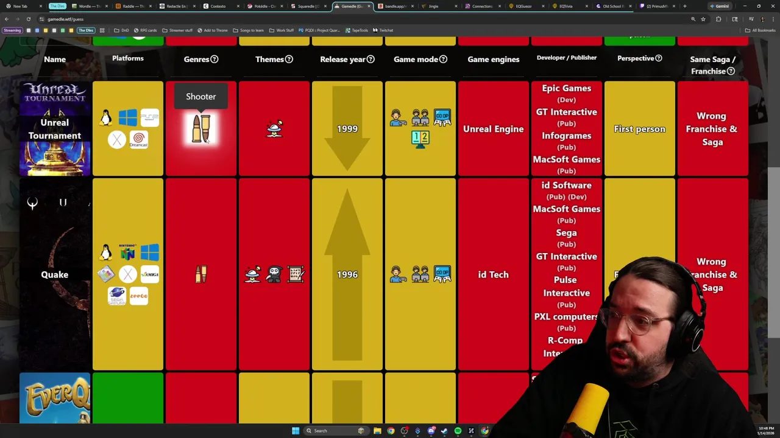Click the PlayStation 2 icon in Unreal Tournament platforms
Screen dimensions: 780x438
(149, 117)
